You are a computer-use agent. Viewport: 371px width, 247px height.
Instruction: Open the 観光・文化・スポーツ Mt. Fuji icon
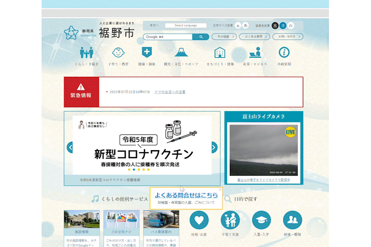181,53
